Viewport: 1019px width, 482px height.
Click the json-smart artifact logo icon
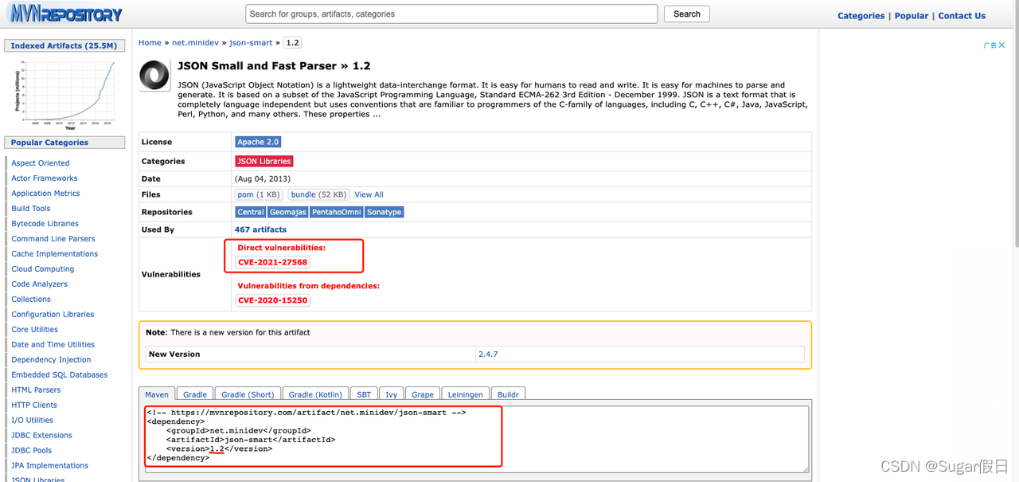(x=154, y=76)
